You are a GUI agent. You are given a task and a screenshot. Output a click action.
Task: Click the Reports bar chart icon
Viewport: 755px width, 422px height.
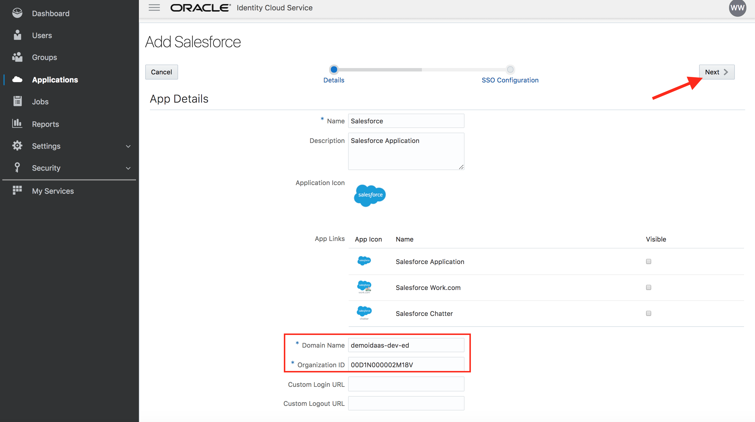point(17,123)
